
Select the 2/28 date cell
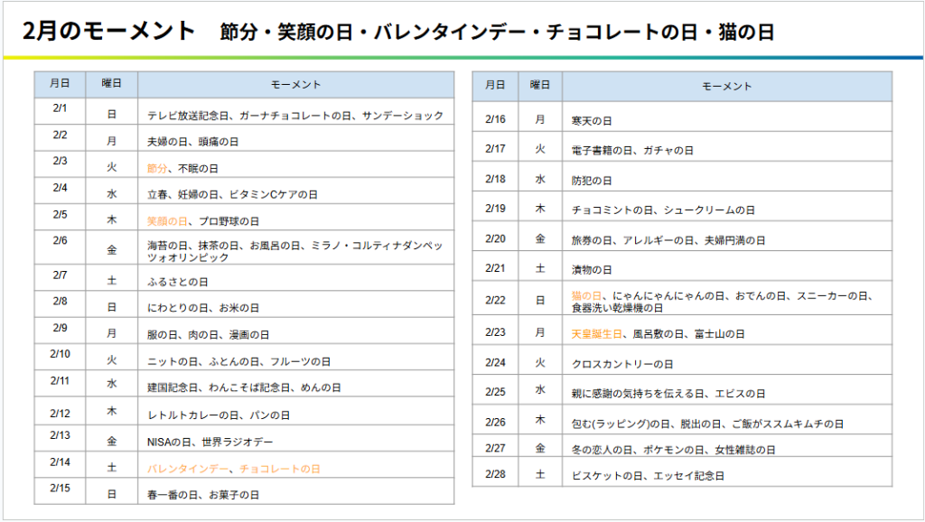click(x=495, y=473)
